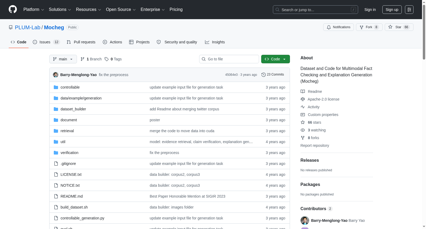Open the Insights tab
The height and width of the screenshot is (229, 426).
click(215, 42)
